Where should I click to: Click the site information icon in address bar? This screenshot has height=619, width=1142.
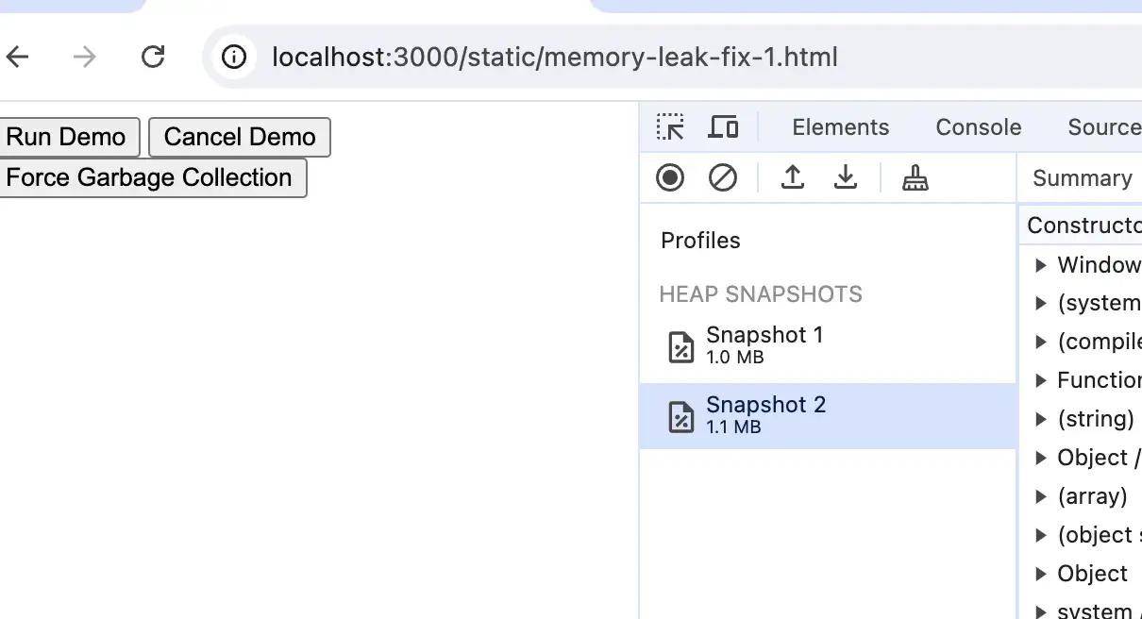(234, 58)
